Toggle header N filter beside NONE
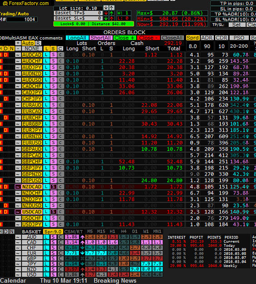Image resolution: width=256 pixels, height=284 pixels. [12, 49]
